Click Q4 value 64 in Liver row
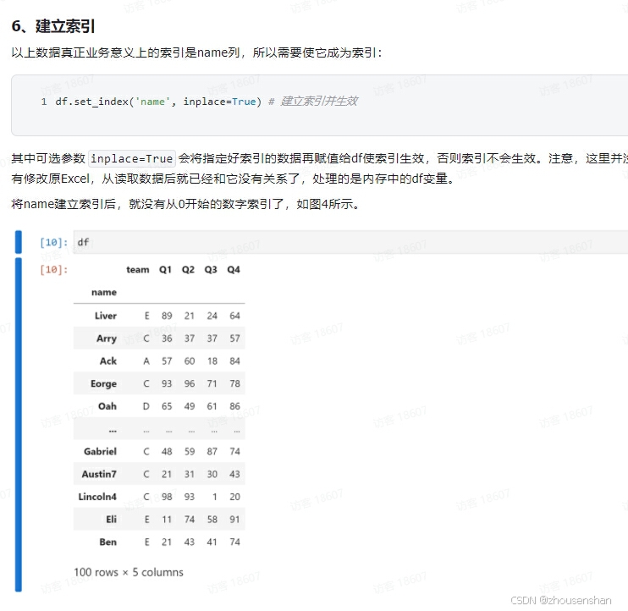 click(234, 316)
